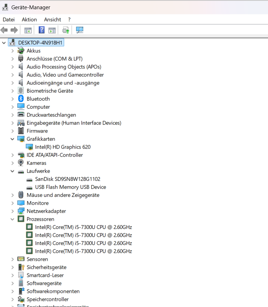This screenshot has width=268, height=307.
Task: Expand the Kameras category
Action: click(x=12, y=163)
